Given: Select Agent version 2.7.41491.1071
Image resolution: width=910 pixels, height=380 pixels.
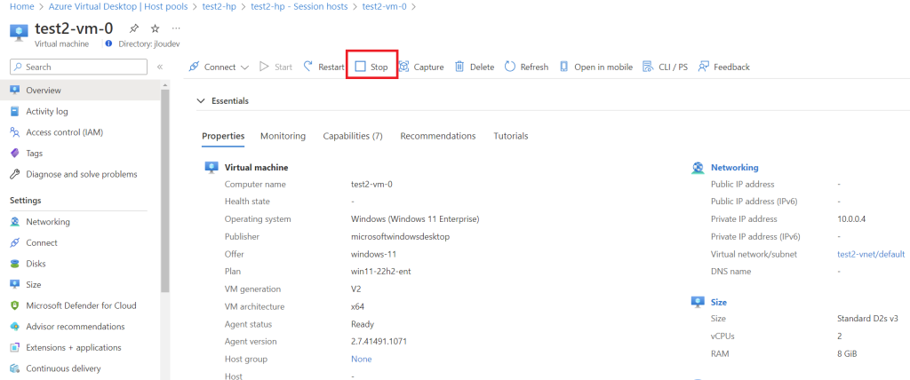Looking at the screenshot, I should pos(379,342).
